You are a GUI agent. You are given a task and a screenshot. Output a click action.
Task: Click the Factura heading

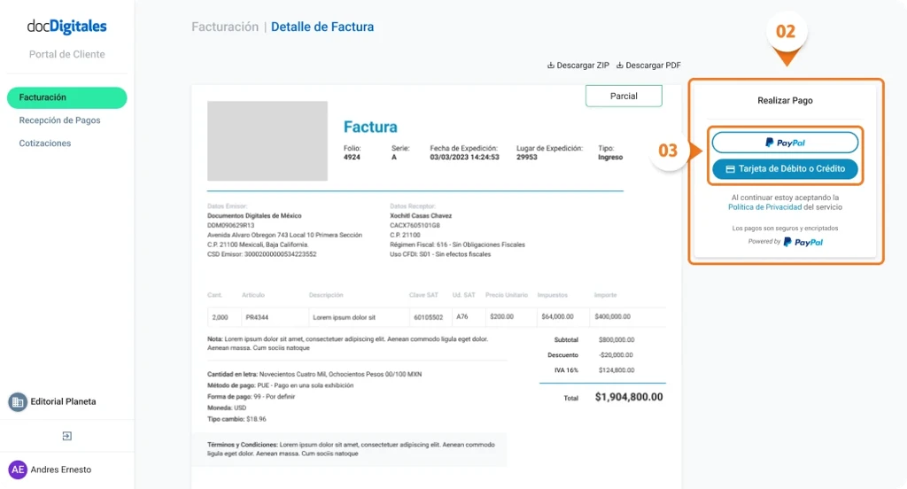tap(370, 127)
